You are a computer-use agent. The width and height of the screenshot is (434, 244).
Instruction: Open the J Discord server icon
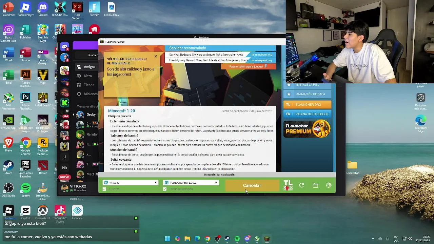64,157
